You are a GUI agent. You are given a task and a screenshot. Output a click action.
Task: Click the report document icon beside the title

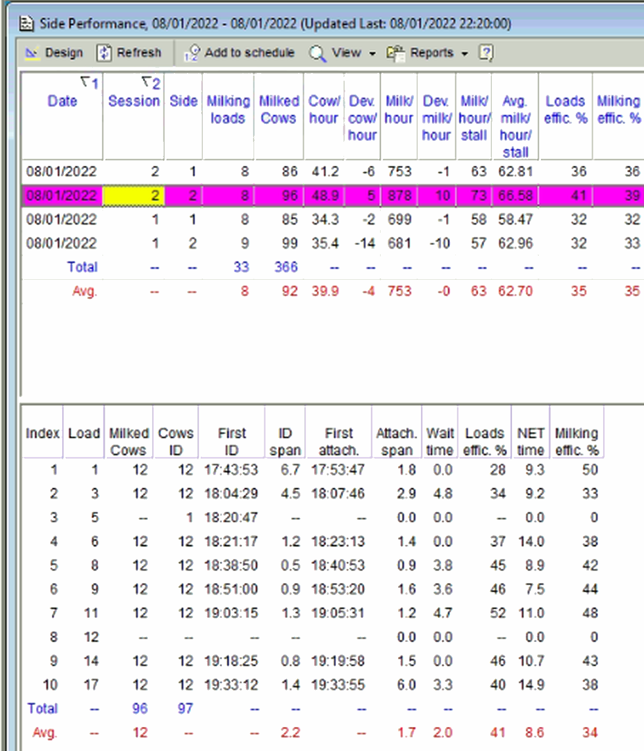pos(26,23)
